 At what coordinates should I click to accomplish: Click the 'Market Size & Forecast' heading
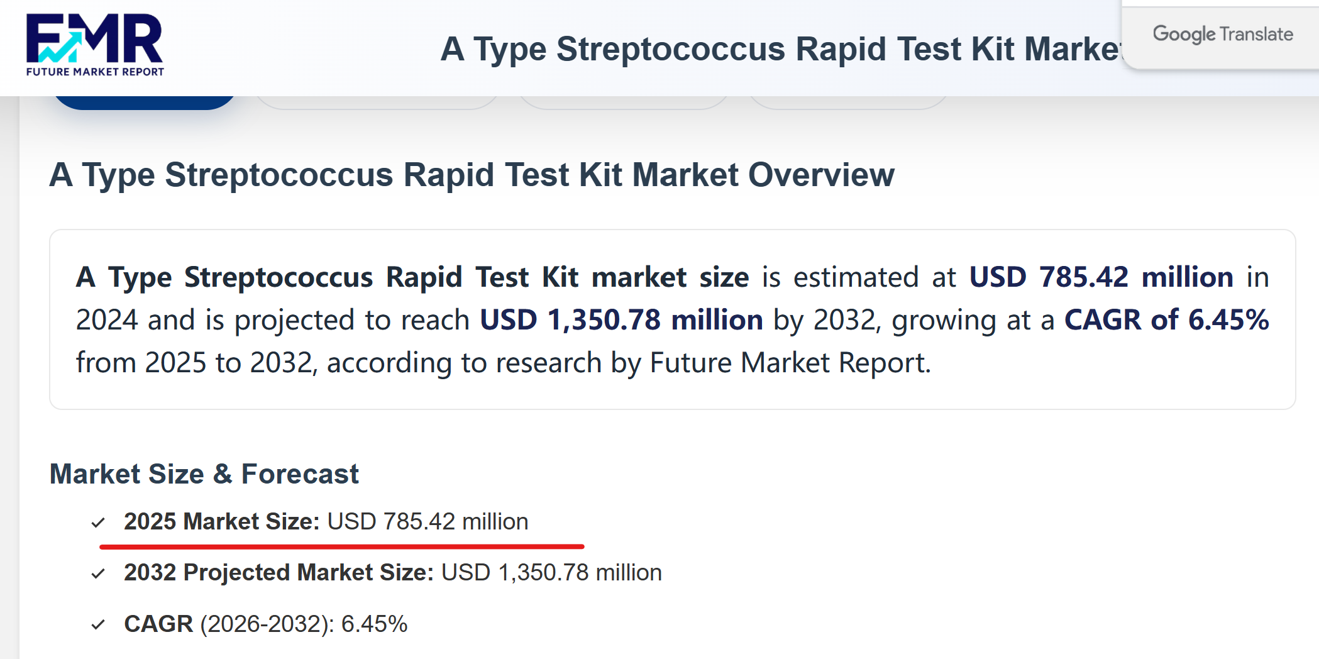point(204,474)
